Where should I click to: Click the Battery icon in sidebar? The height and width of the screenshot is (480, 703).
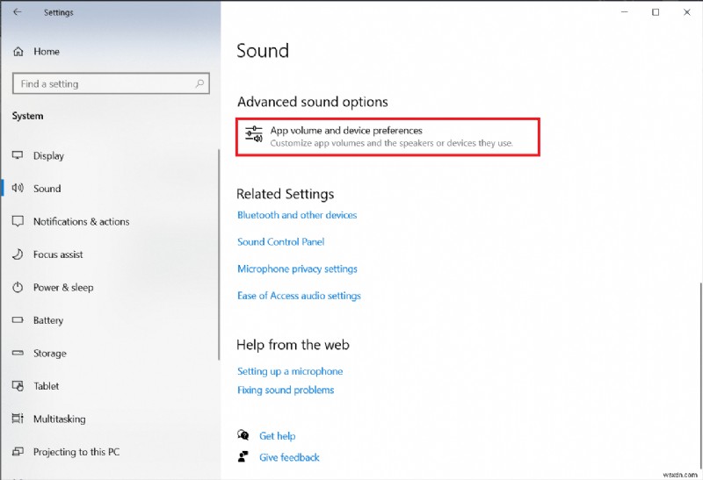click(x=18, y=320)
